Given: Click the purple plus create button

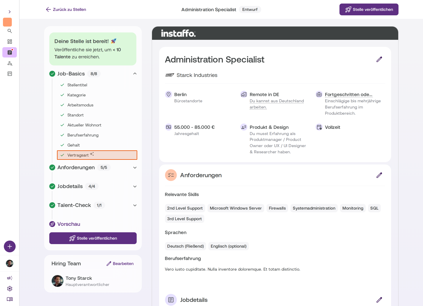Looking at the screenshot, I should (x=10, y=246).
